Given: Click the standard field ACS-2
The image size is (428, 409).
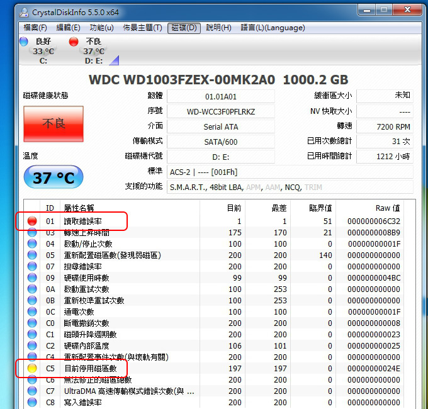Looking at the screenshot, I should pyautogui.click(x=290, y=172).
